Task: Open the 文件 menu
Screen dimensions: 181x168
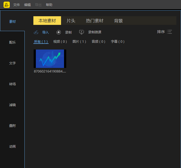Action: click(17, 5)
